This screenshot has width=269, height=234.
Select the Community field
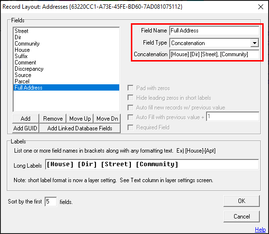click(x=66, y=44)
